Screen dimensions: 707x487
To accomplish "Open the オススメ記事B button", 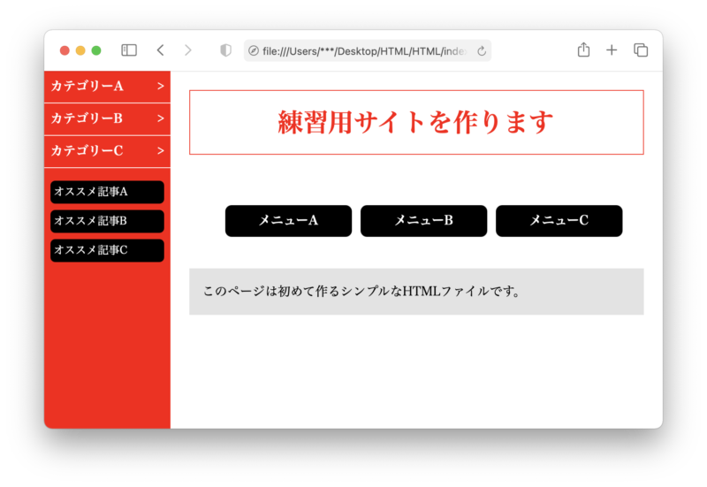I will (x=107, y=222).
